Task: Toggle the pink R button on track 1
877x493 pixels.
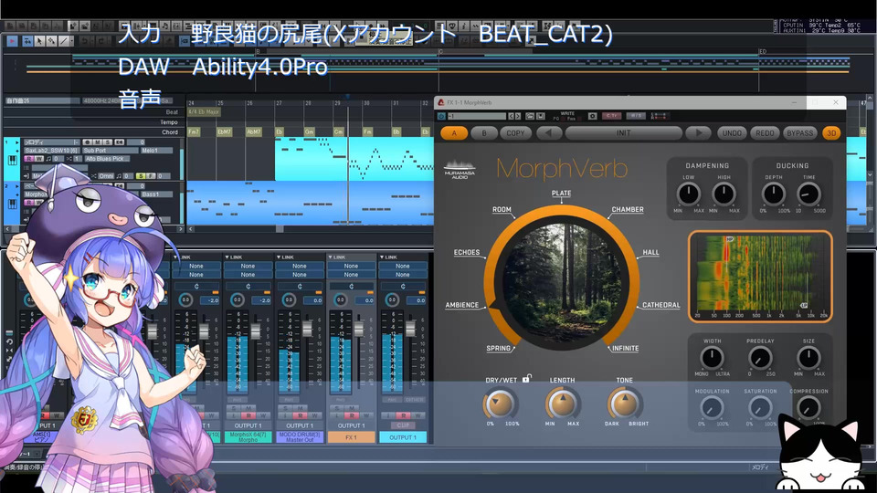Action: coord(28,159)
